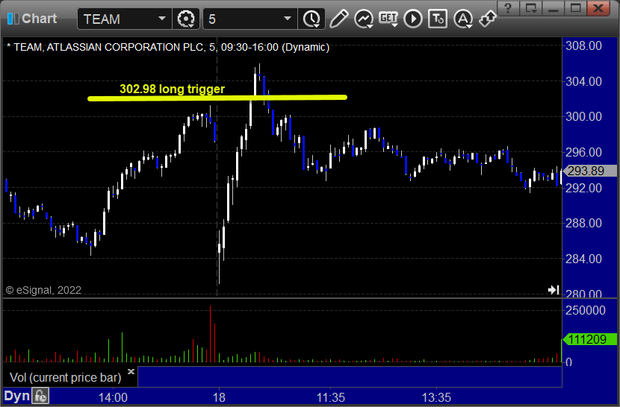Click the 'Vol (current price bar)' label
Screen dimensions: 620x407
click(x=65, y=377)
